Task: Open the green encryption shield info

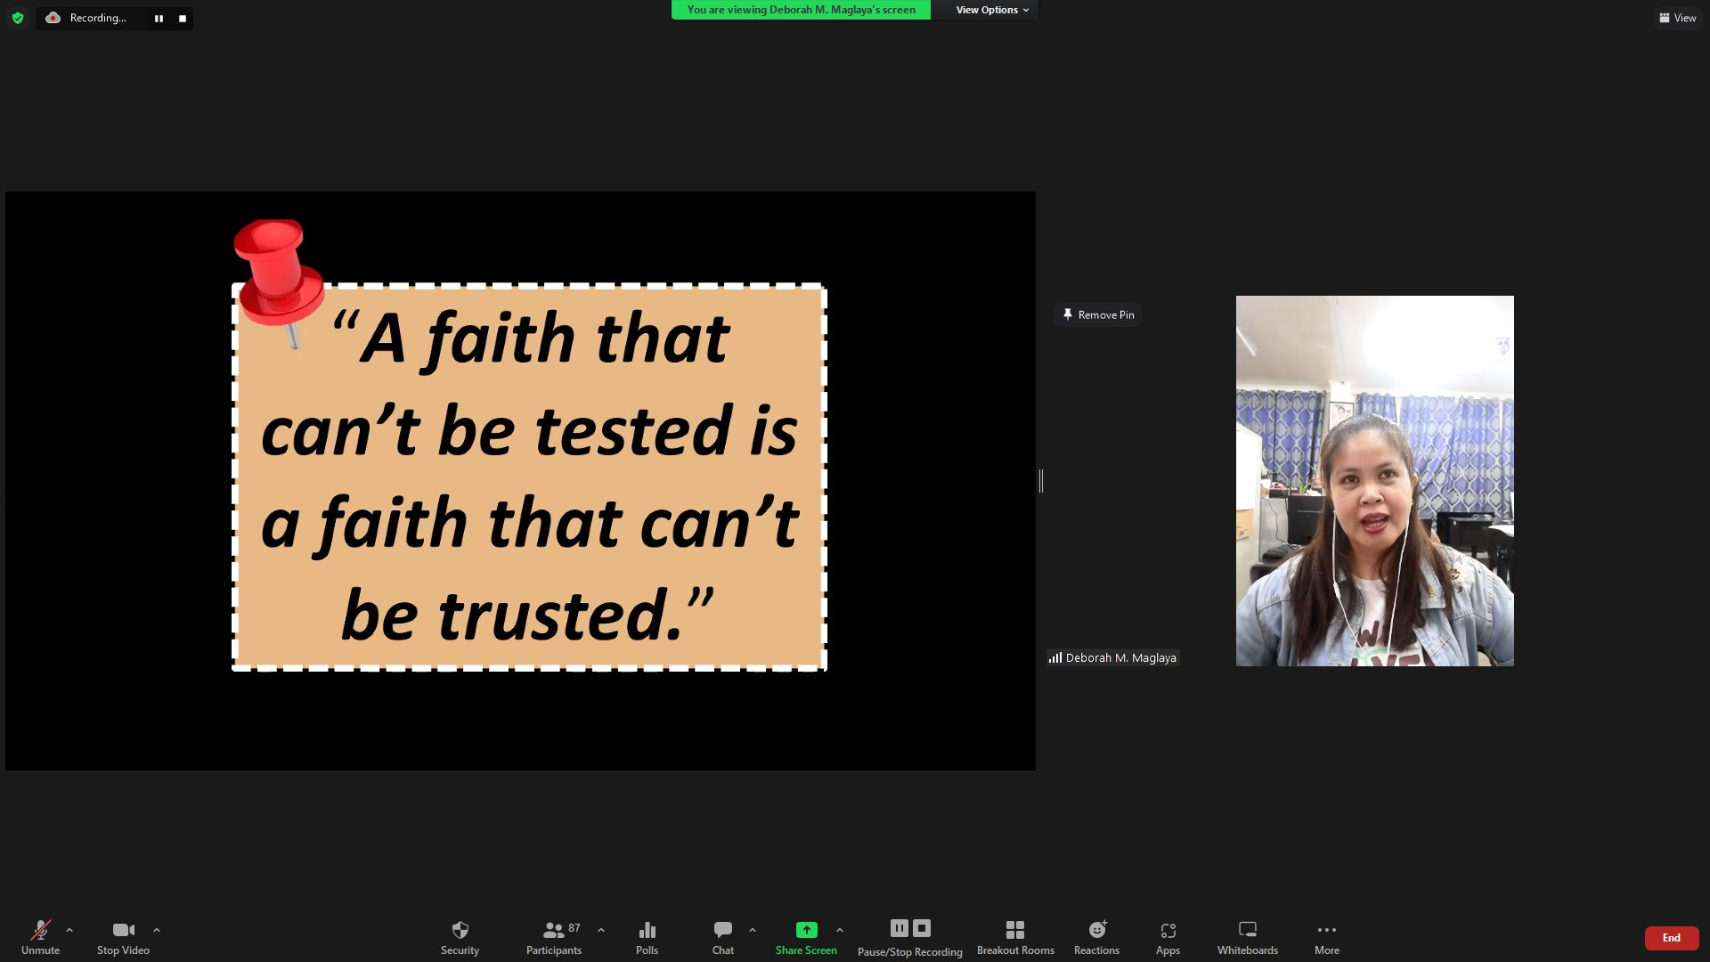Action: pyautogui.click(x=18, y=18)
